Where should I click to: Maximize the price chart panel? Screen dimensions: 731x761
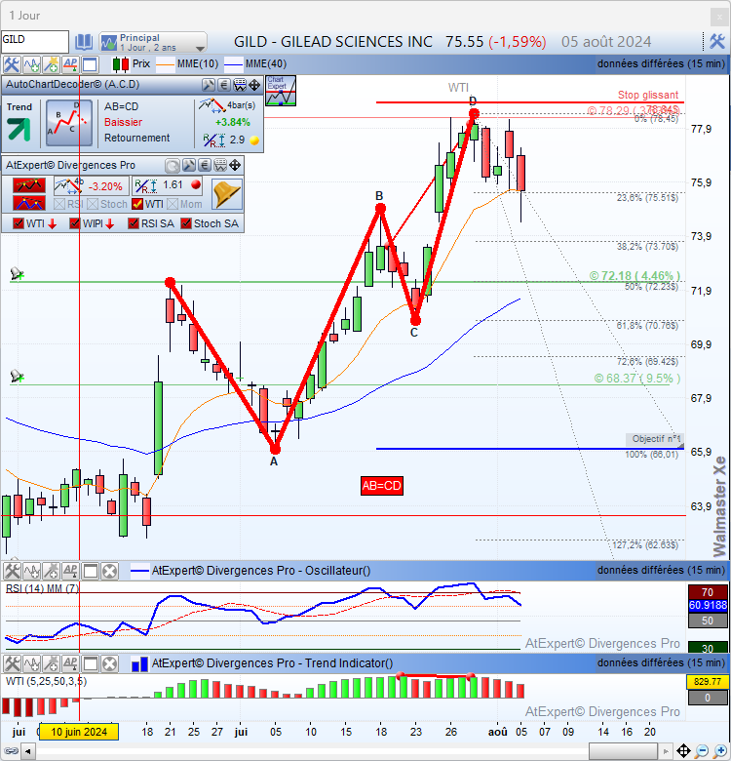coord(91,64)
